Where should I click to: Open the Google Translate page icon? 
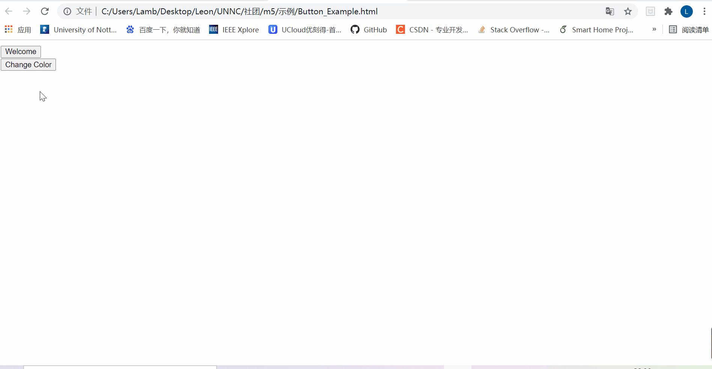tap(610, 11)
